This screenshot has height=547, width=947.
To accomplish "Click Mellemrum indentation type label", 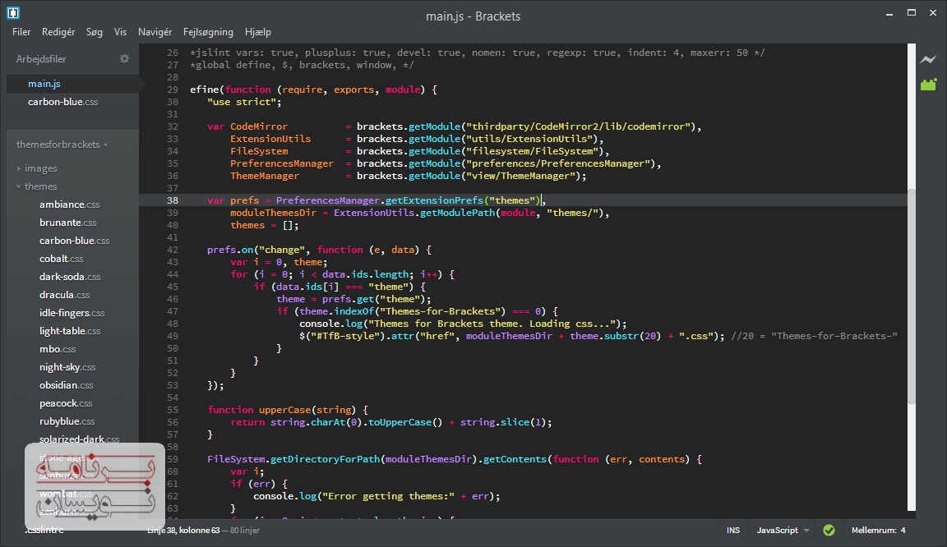I will 873,530.
